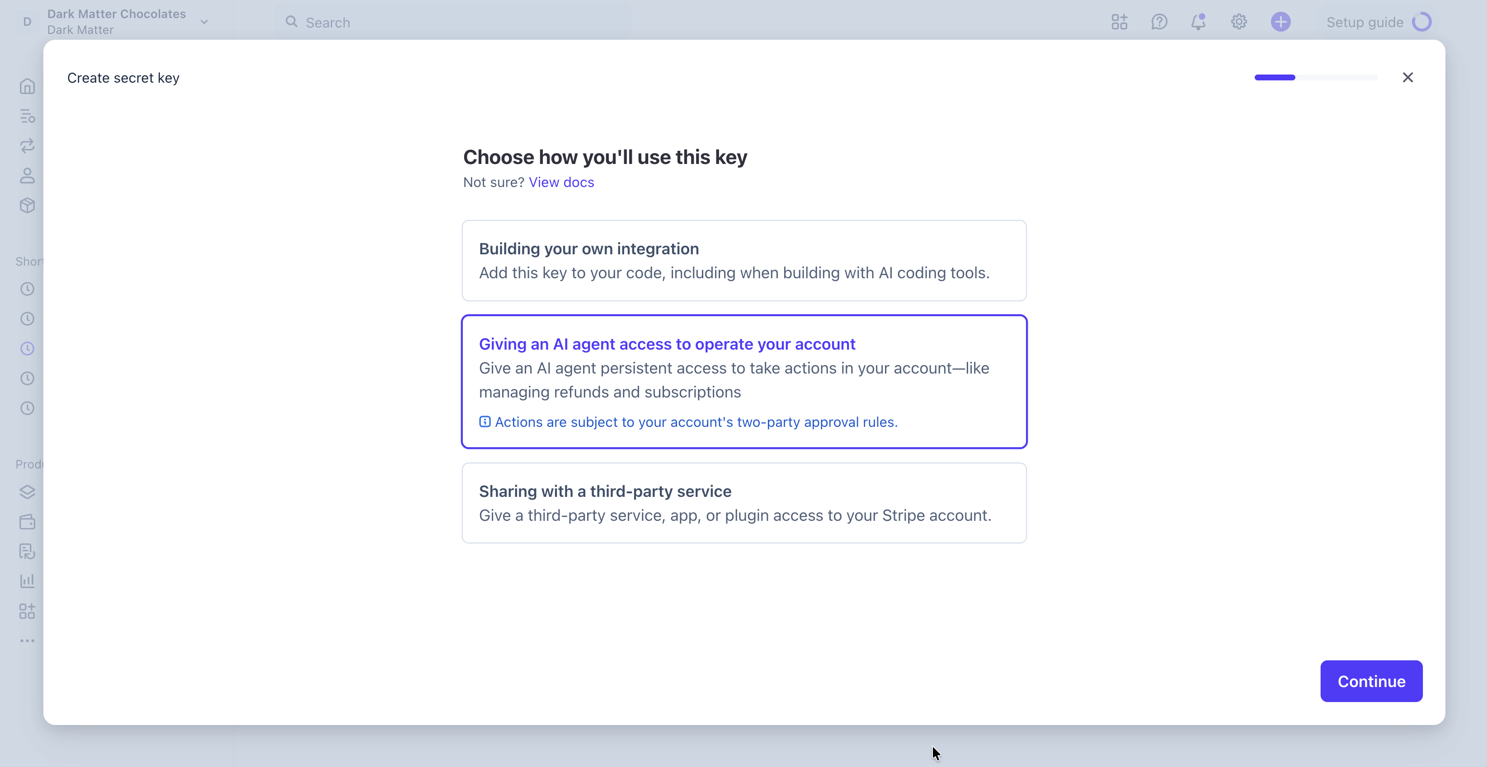Open the Home icon in sidebar

(x=27, y=87)
